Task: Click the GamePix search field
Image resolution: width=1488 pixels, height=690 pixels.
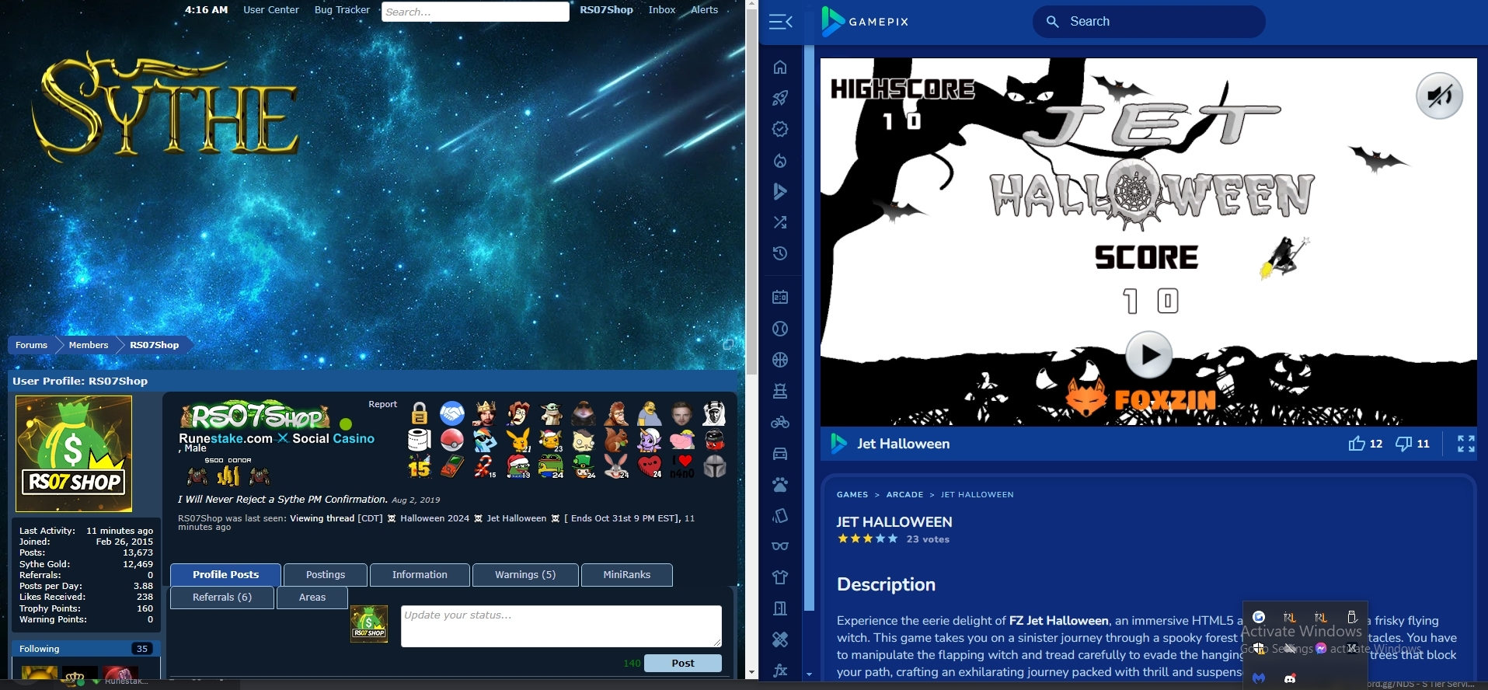Action: point(1148,22)
